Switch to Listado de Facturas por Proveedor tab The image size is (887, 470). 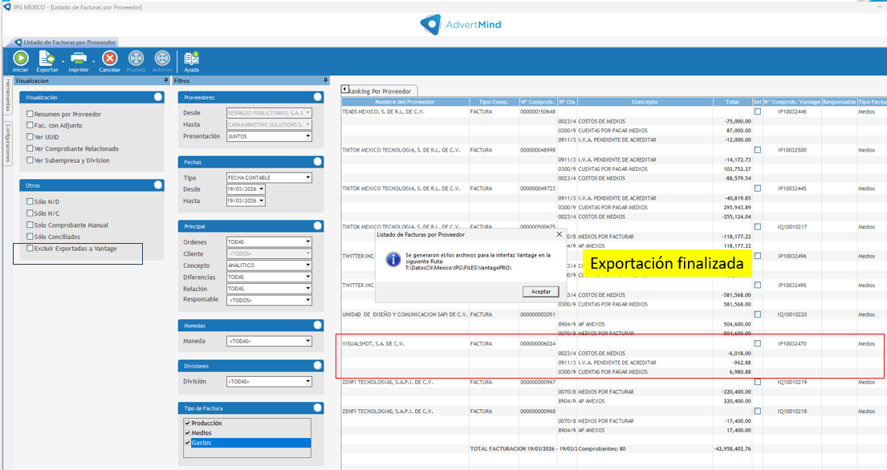64,43
